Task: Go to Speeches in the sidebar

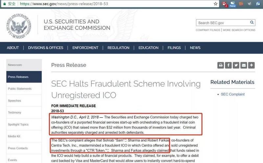Action: tap(24, 101)
